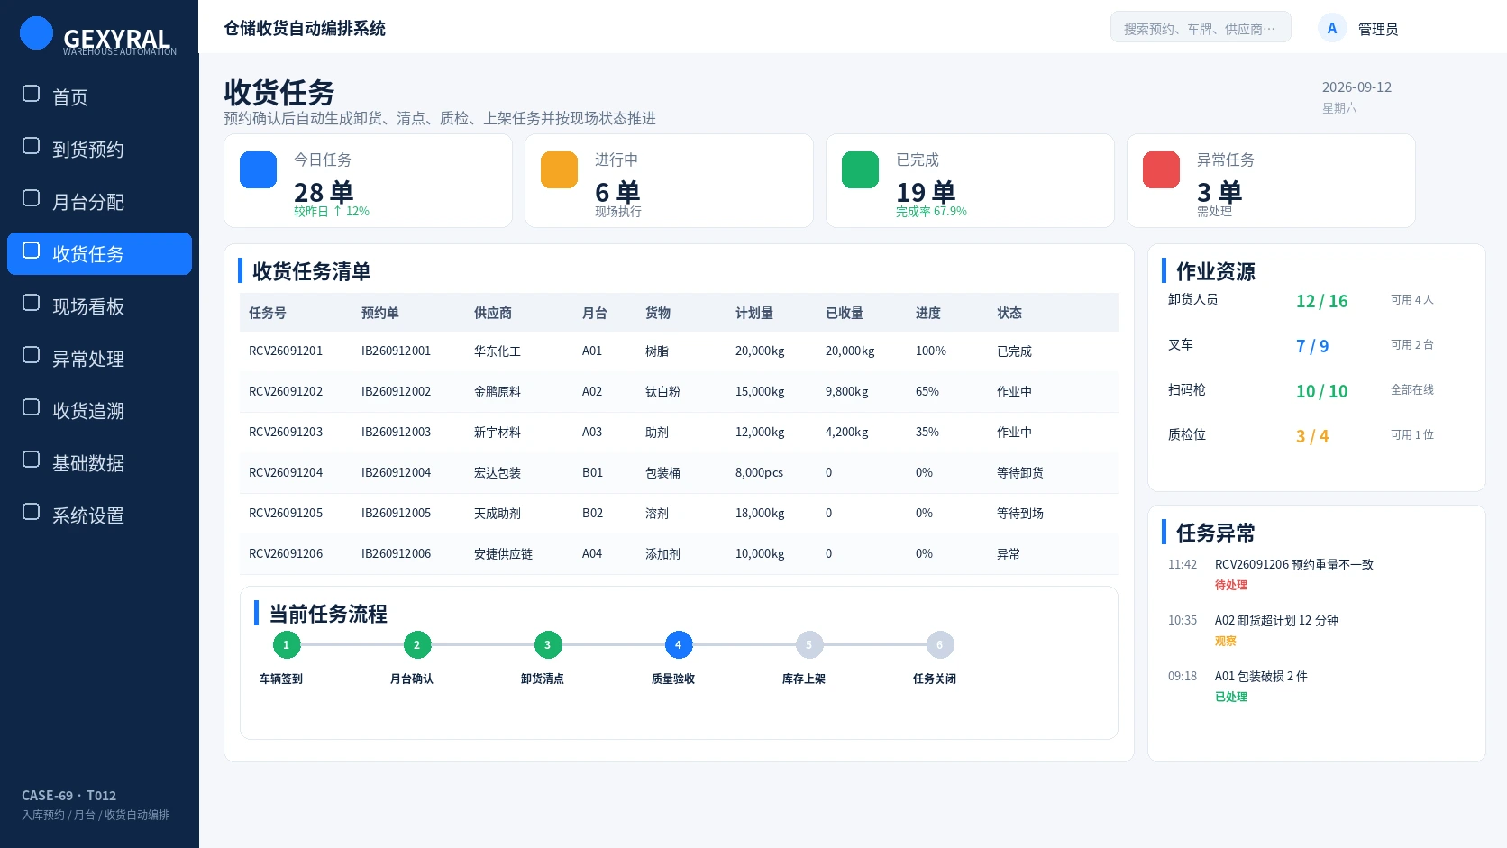Click 叉车 value 7 / 9
Image resolution: width=1507 pixels, height=848 pixels.
pyautogui.click(x=1312, y=346)
